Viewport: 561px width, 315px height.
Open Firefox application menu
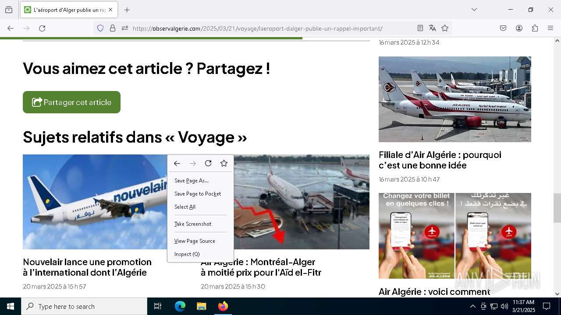tap(550, 28)
